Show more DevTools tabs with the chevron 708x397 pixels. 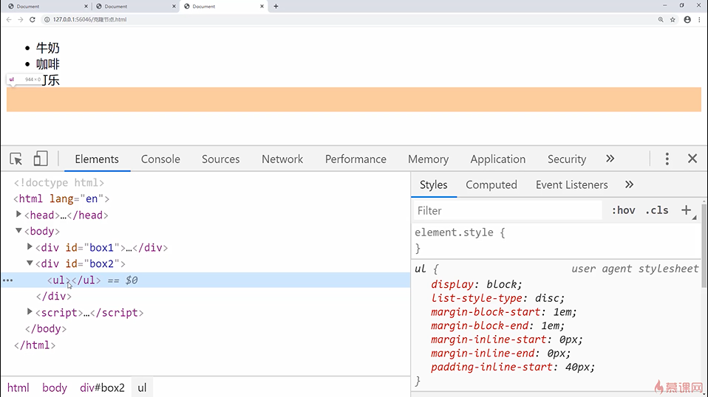click(610, 159)
